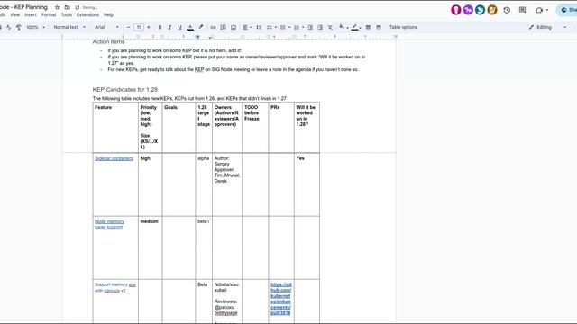
Task: Open the Normal text style dropdown
Action: coord(69,27)
